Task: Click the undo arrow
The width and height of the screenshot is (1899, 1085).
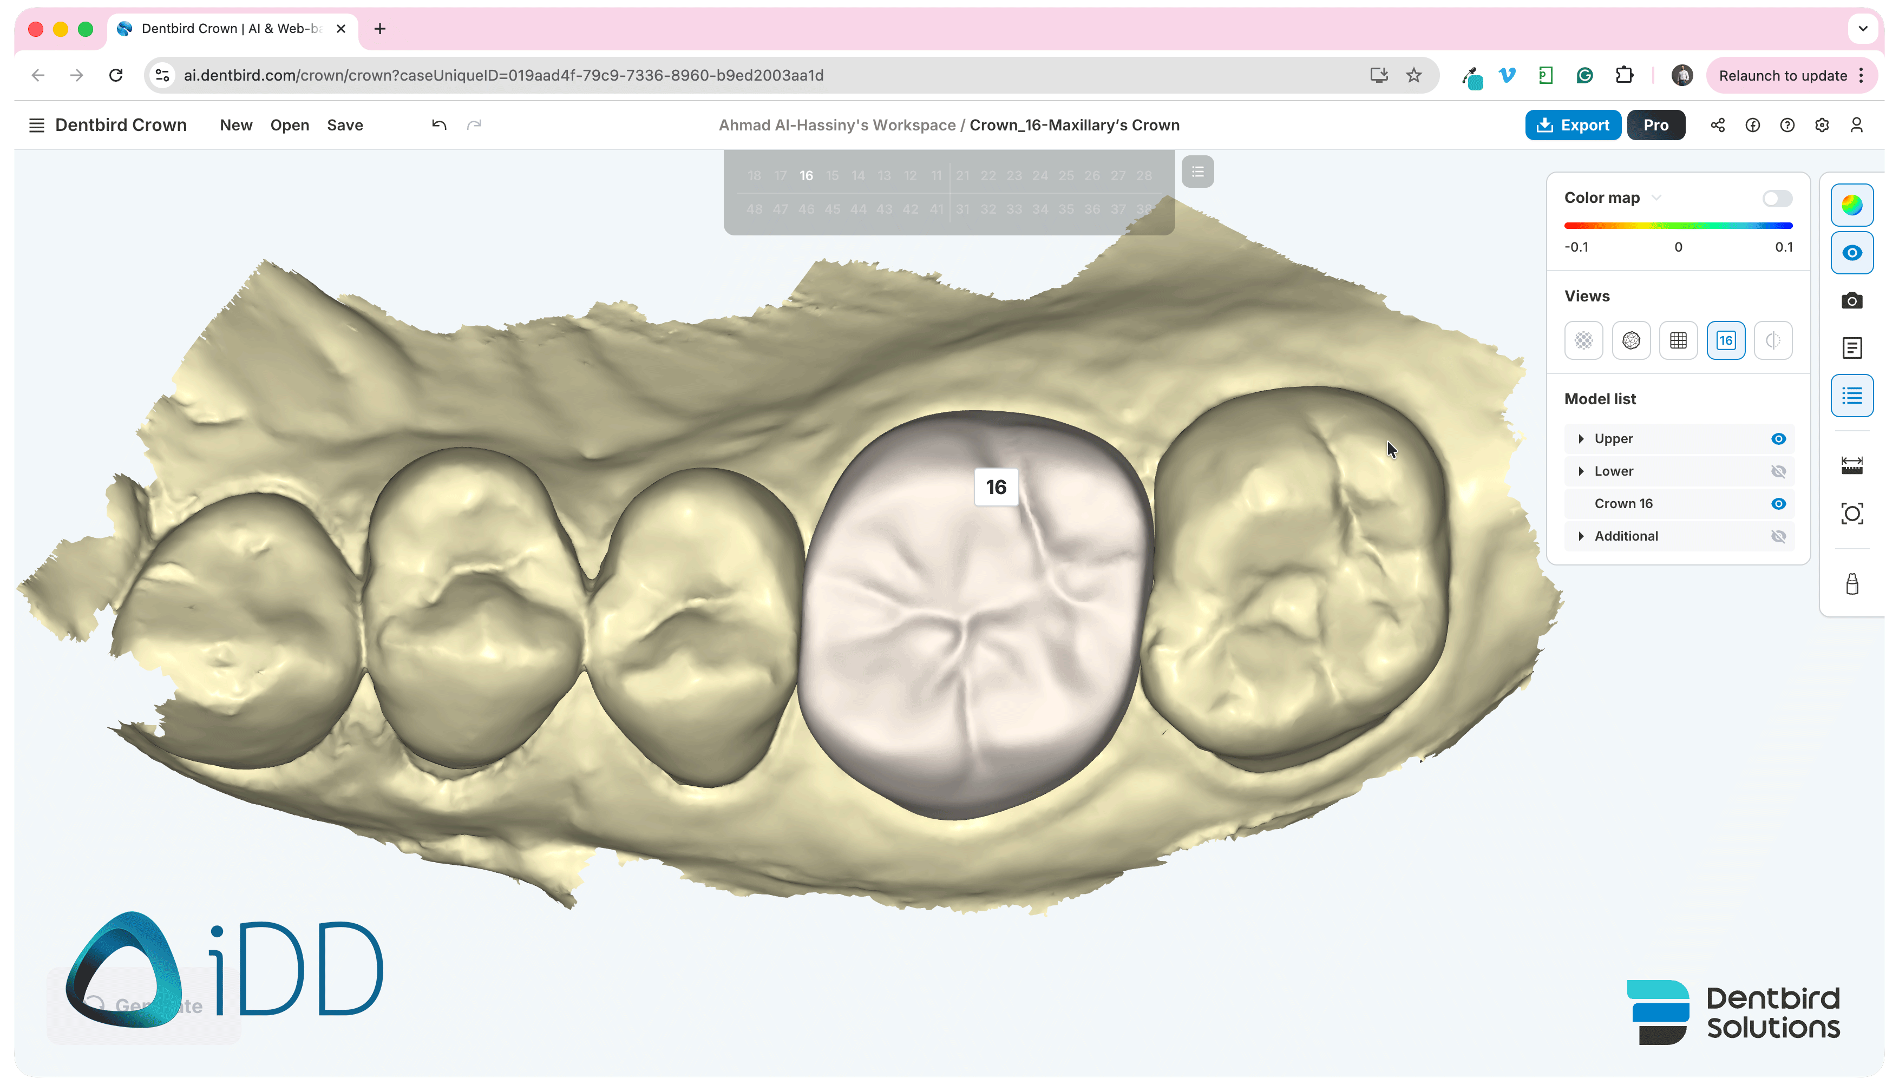Action: 439,125
